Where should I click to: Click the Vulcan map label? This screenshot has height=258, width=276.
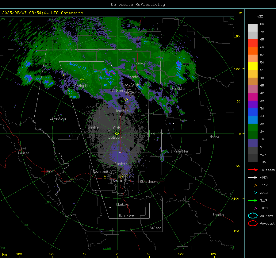click(x=156, y=228)
